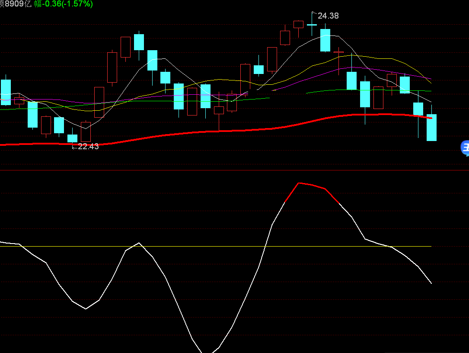Select the latest cyan candlestick

click(x=431, y=128)
